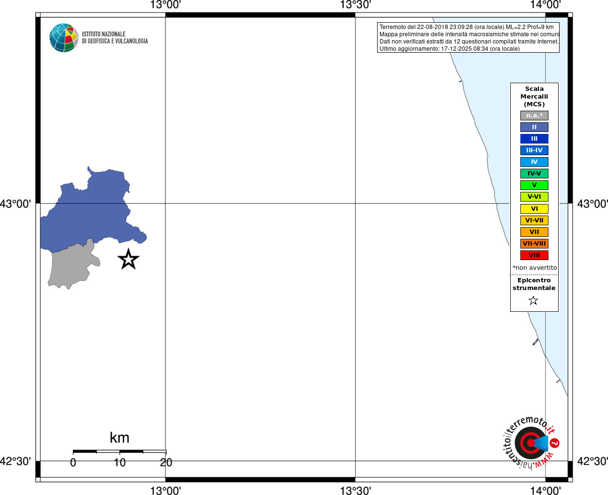
Task: Select the n.a.* gray legend swatch
Action: point(534,116)
